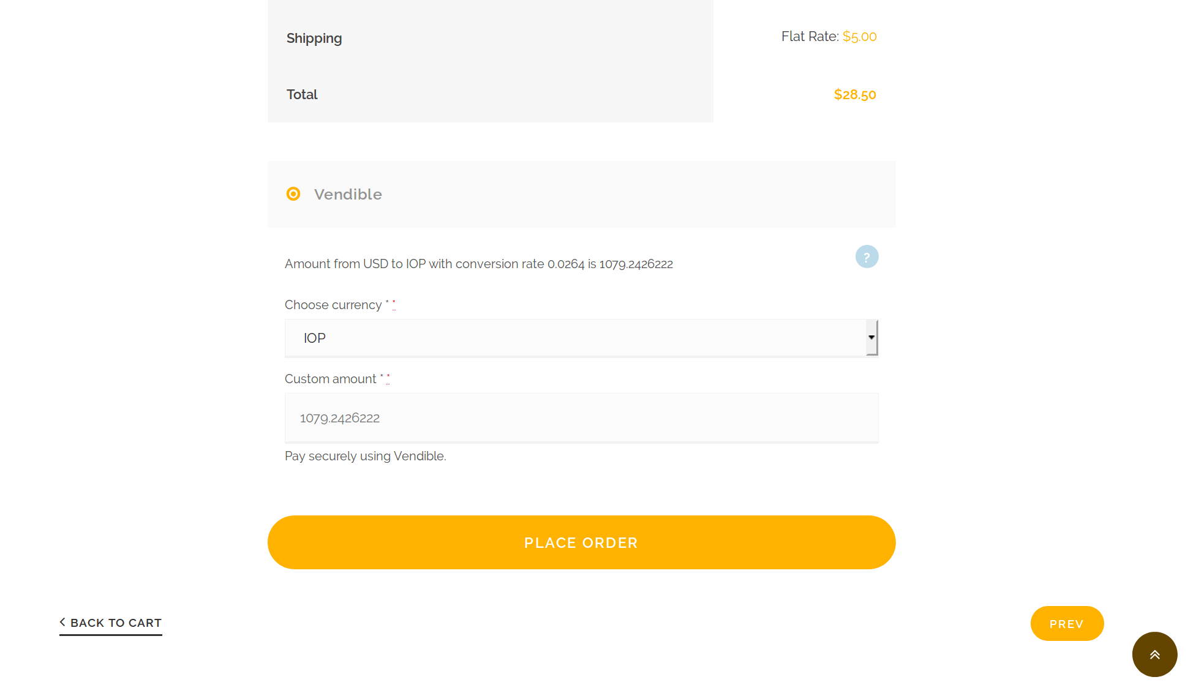Click the blue question mark help icon
The width and height of the screenshot is (1196, 696).
tap(867, 257)
